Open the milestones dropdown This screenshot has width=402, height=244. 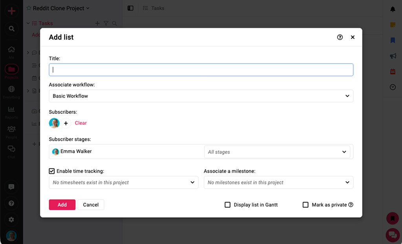point(278,182)
